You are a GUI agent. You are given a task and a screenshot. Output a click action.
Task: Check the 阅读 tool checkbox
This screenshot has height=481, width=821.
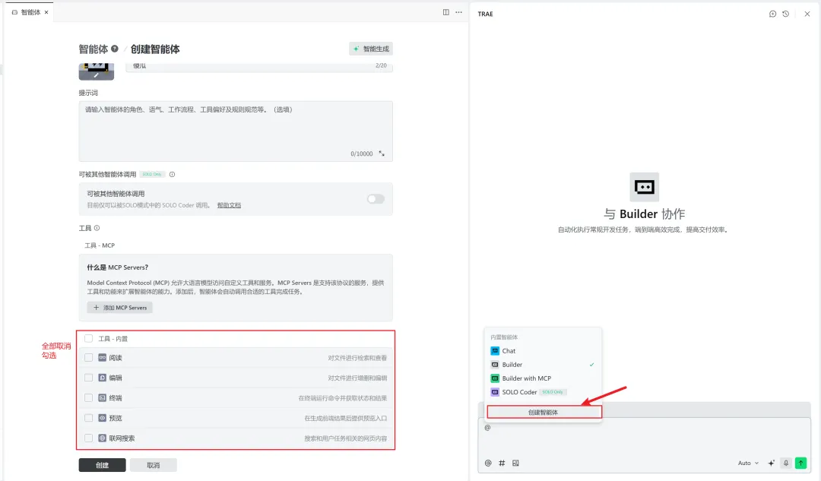[x=88, y=357]
